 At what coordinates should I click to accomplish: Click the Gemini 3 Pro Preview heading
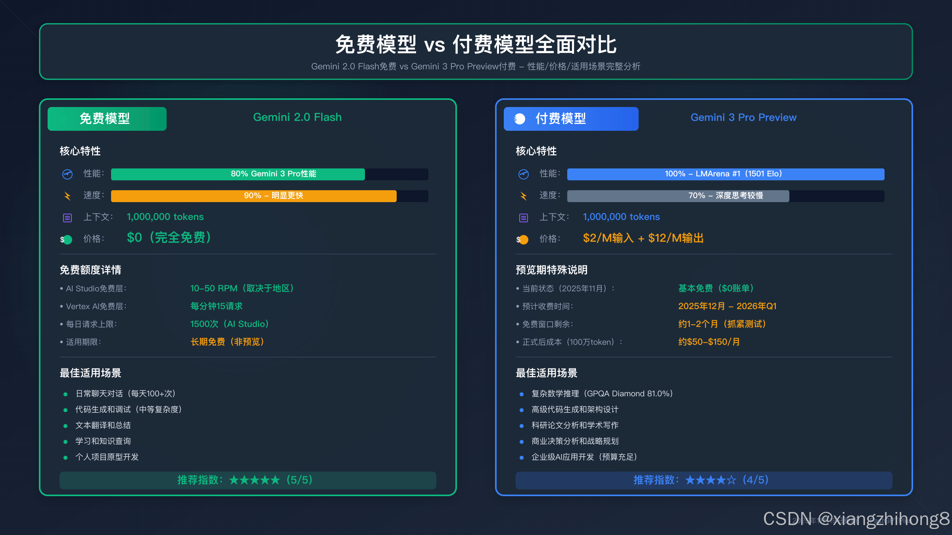click(x=743, y=117)
